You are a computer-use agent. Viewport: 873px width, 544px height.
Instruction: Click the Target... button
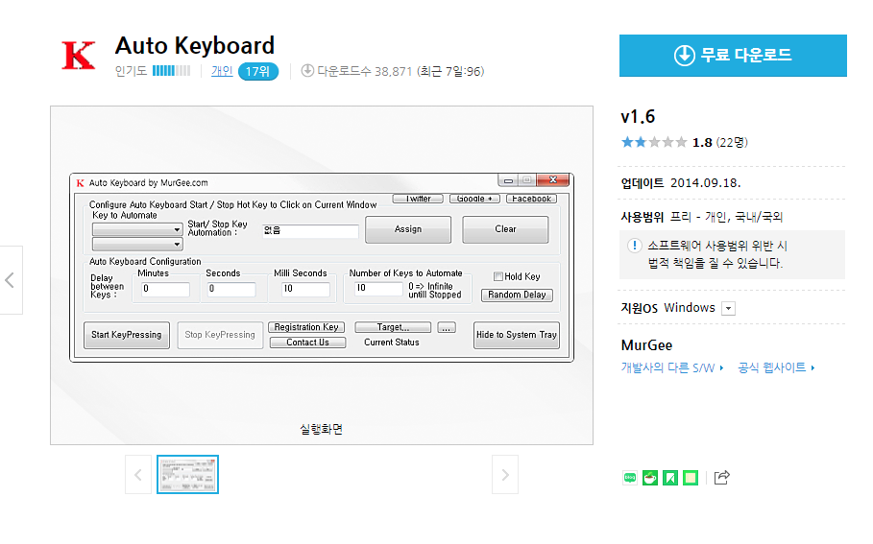(393, 327)
